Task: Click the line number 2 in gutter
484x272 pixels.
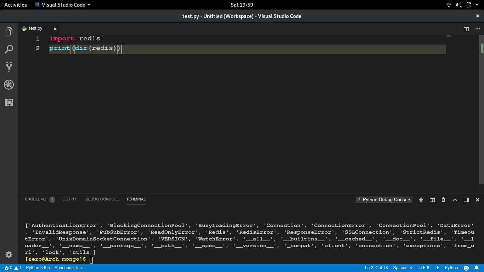Action: click(x=38, y=48)
